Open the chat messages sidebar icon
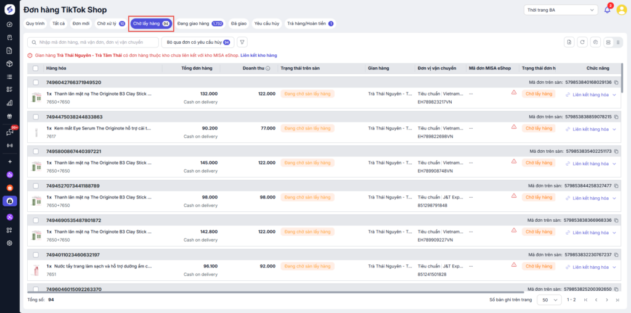 pyautogui.click(x=10, y=132)
